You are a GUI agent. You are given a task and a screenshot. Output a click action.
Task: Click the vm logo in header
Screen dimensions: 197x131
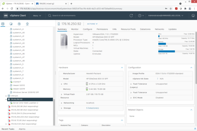(6, 15)
